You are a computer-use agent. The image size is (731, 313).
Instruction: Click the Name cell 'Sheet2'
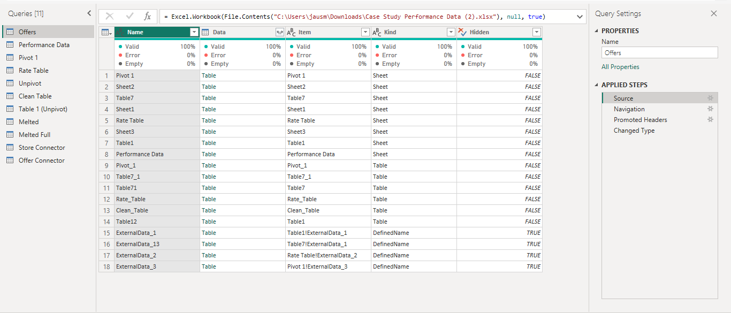[157, 87]
